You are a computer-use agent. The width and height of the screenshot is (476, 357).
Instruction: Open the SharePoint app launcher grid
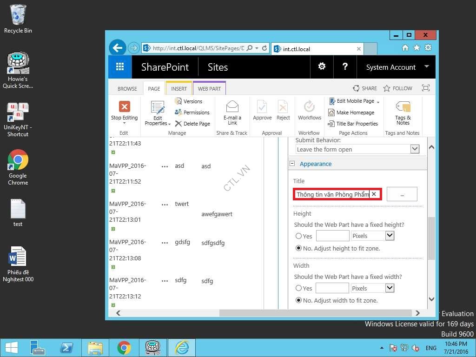[120, 67]
